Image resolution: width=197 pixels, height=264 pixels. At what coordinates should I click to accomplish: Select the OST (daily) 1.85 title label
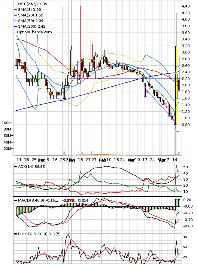pyautogui.click(x=33, y=4)
